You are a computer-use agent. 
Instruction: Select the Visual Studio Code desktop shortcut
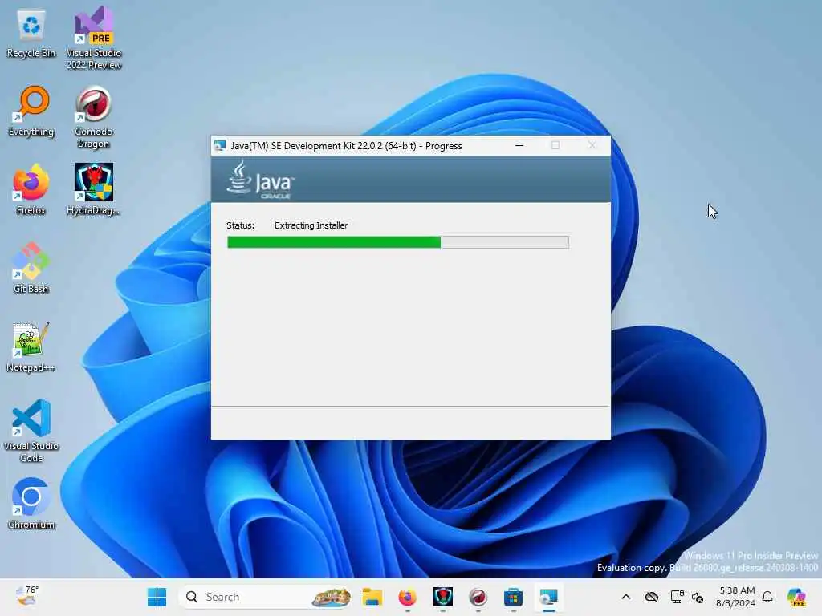click(31, 431)
